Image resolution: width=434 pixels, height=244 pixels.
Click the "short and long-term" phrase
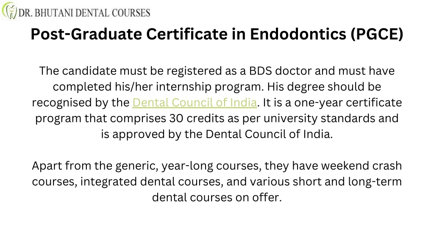[347, 182]
